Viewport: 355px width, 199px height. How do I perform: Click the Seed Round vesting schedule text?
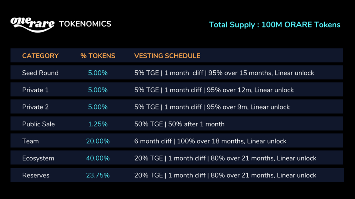coord(224,73)
